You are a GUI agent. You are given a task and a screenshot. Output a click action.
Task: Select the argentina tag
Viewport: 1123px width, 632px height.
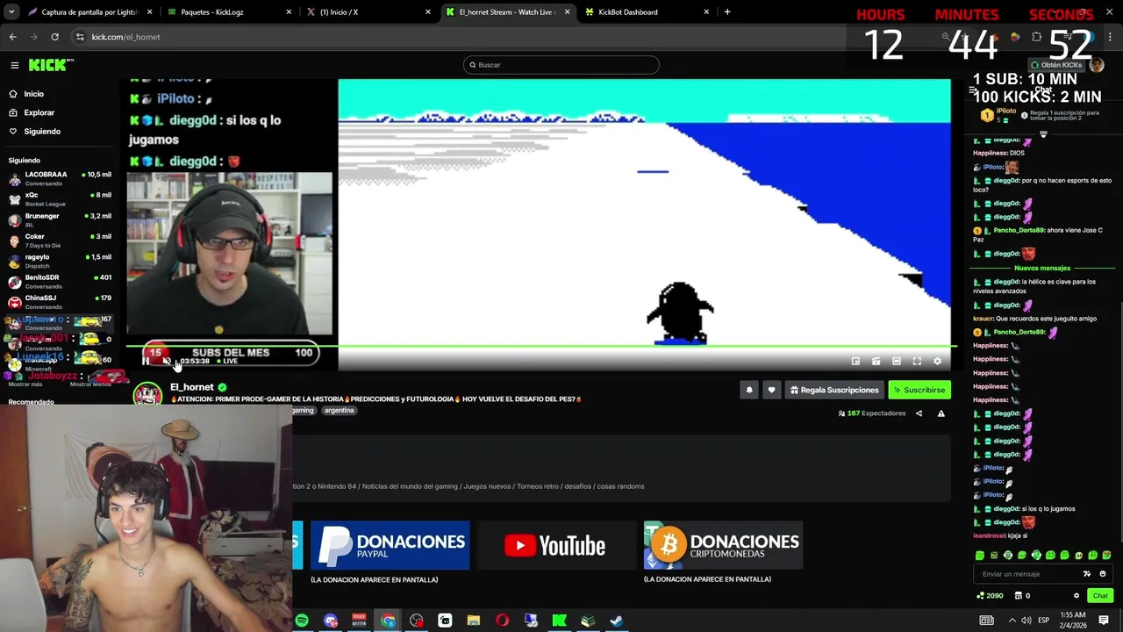click(339, 410)
